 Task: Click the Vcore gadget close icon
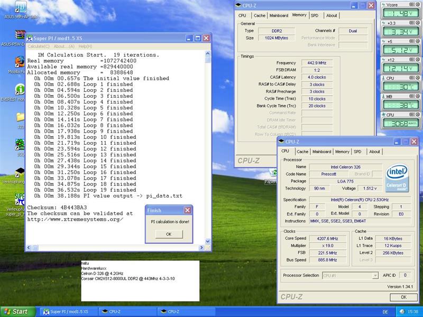[x=418, y=5]
